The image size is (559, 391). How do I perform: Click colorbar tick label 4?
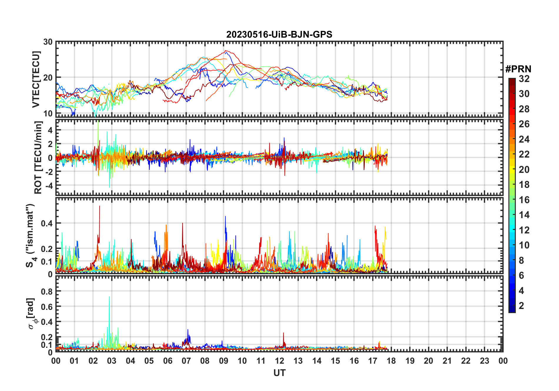(x=521, y=291)
